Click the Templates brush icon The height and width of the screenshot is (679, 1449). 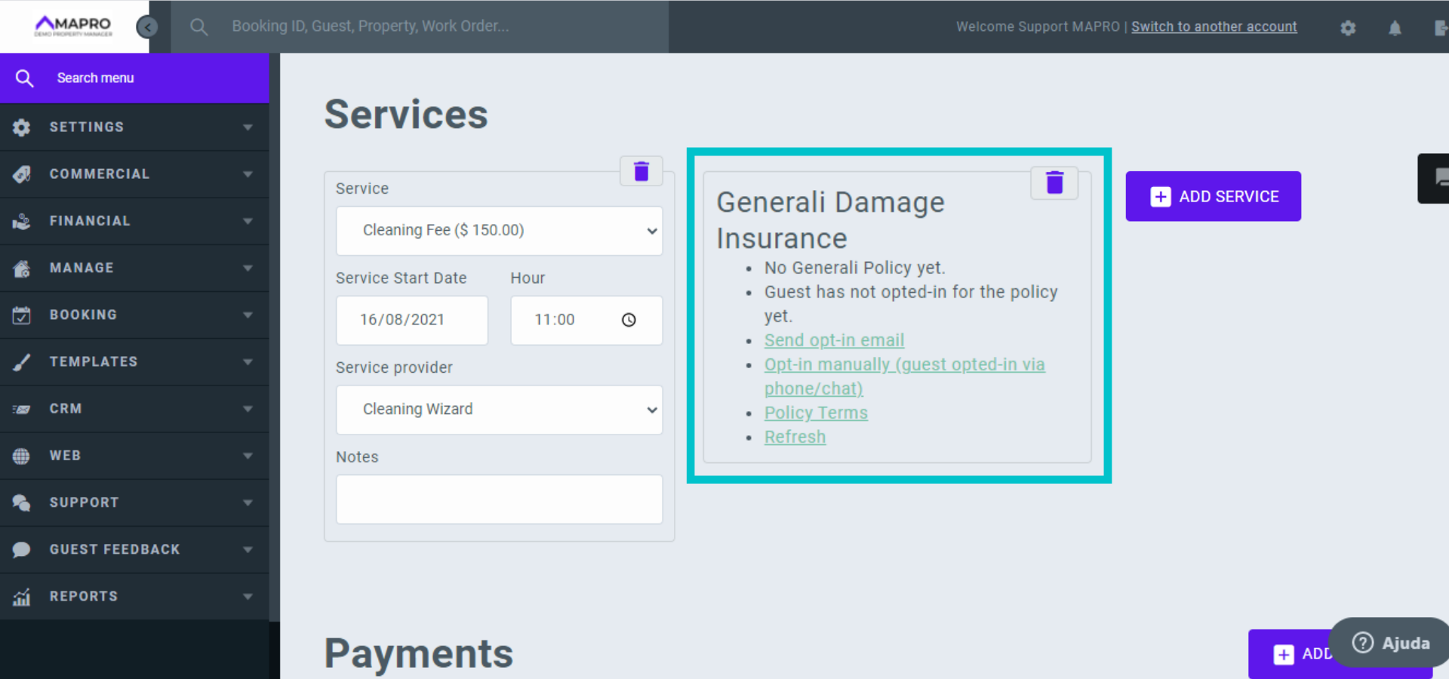[x=22, y=361]
